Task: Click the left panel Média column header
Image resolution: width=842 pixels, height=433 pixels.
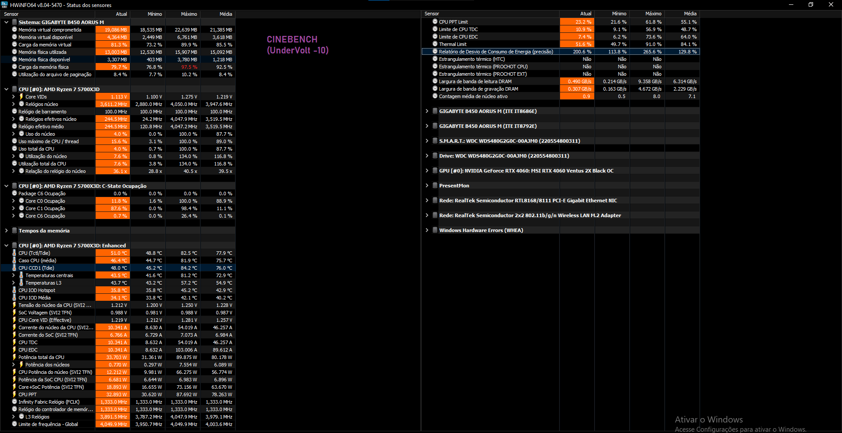Action: [x=218, y=14]
